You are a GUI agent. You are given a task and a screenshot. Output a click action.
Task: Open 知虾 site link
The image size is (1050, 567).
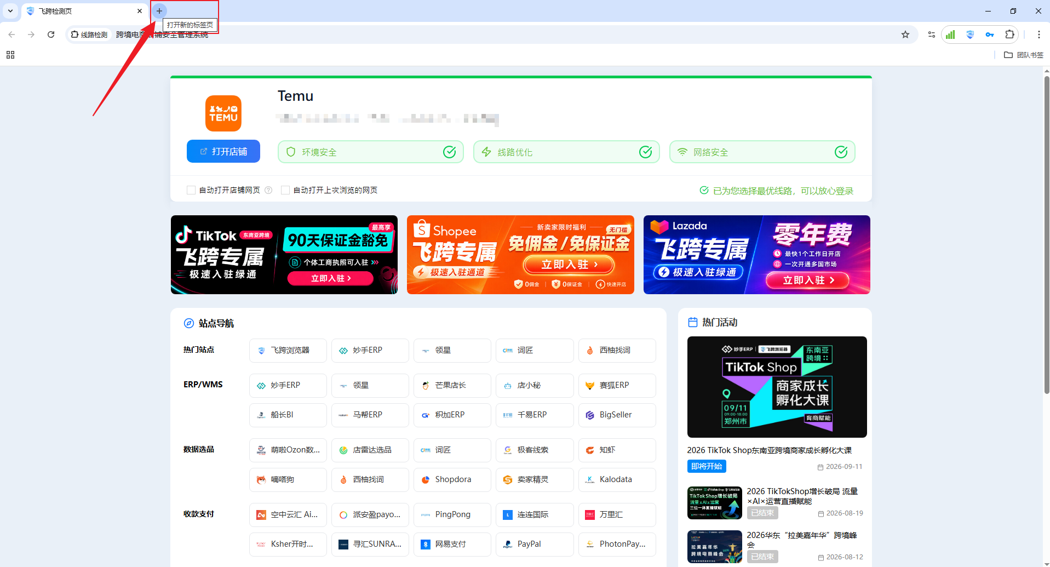coord(617,450)
